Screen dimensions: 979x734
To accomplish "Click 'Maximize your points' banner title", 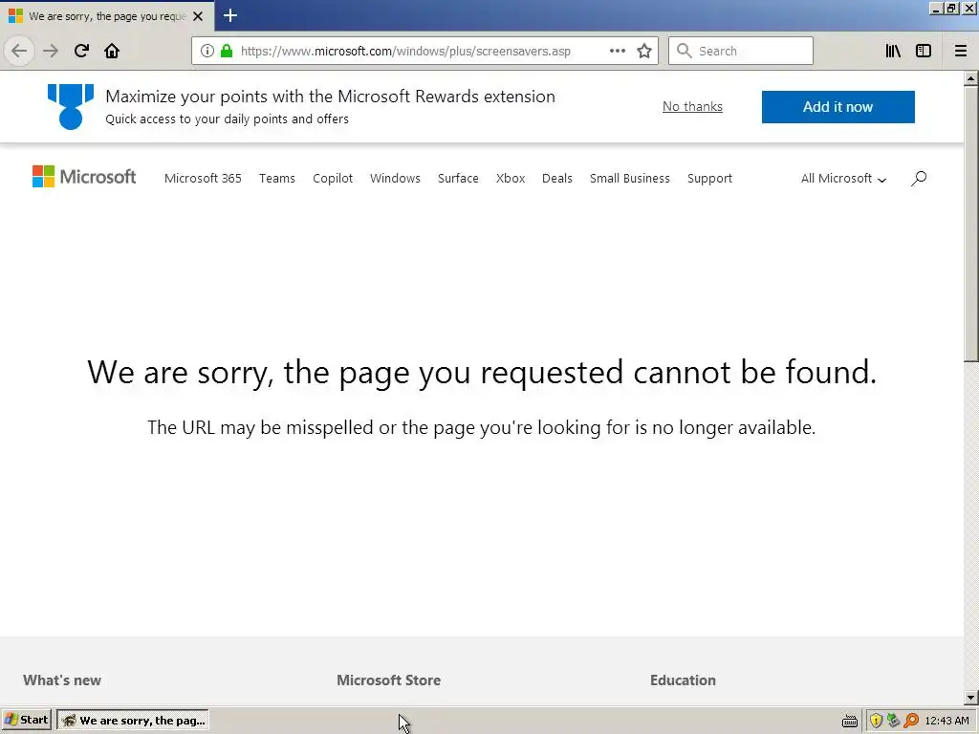I will [330, 97].
